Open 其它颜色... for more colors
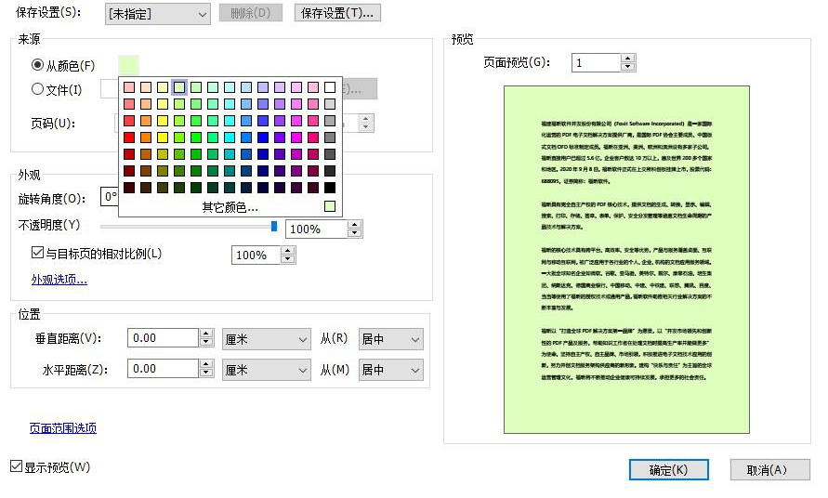This screenshot has height=498, width=828. 230,207
